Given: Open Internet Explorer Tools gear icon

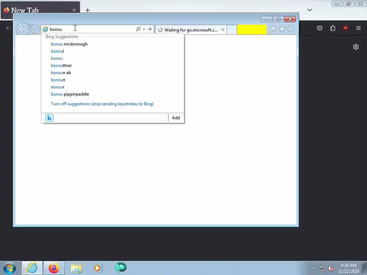Looking at the screenshot, I should 290,29.
